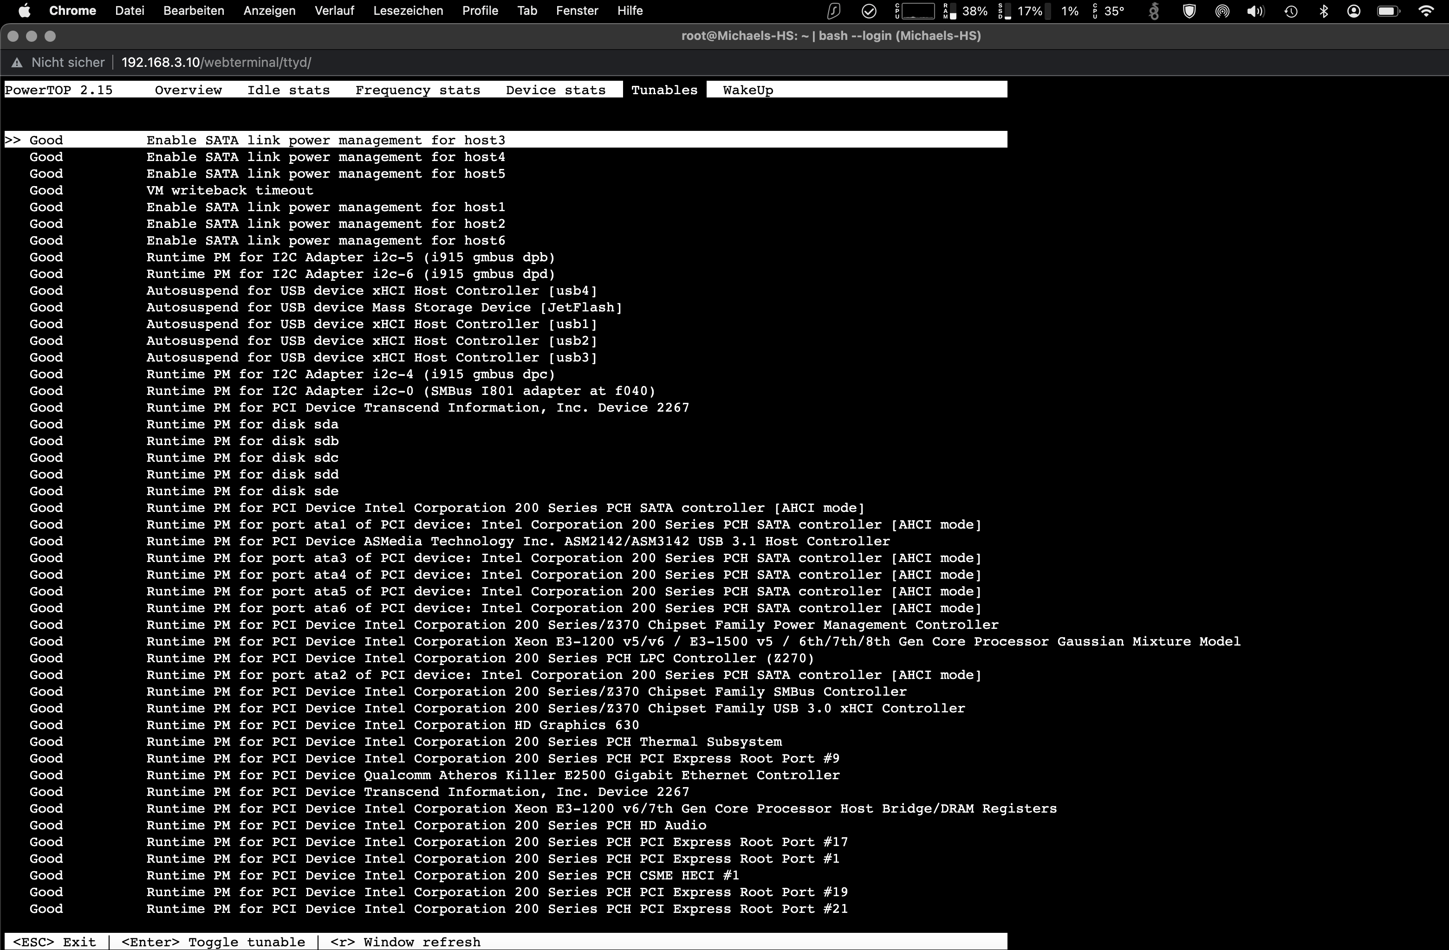
Task: Toggle Runtime PM for disk sdc
Action: [242, 458]
